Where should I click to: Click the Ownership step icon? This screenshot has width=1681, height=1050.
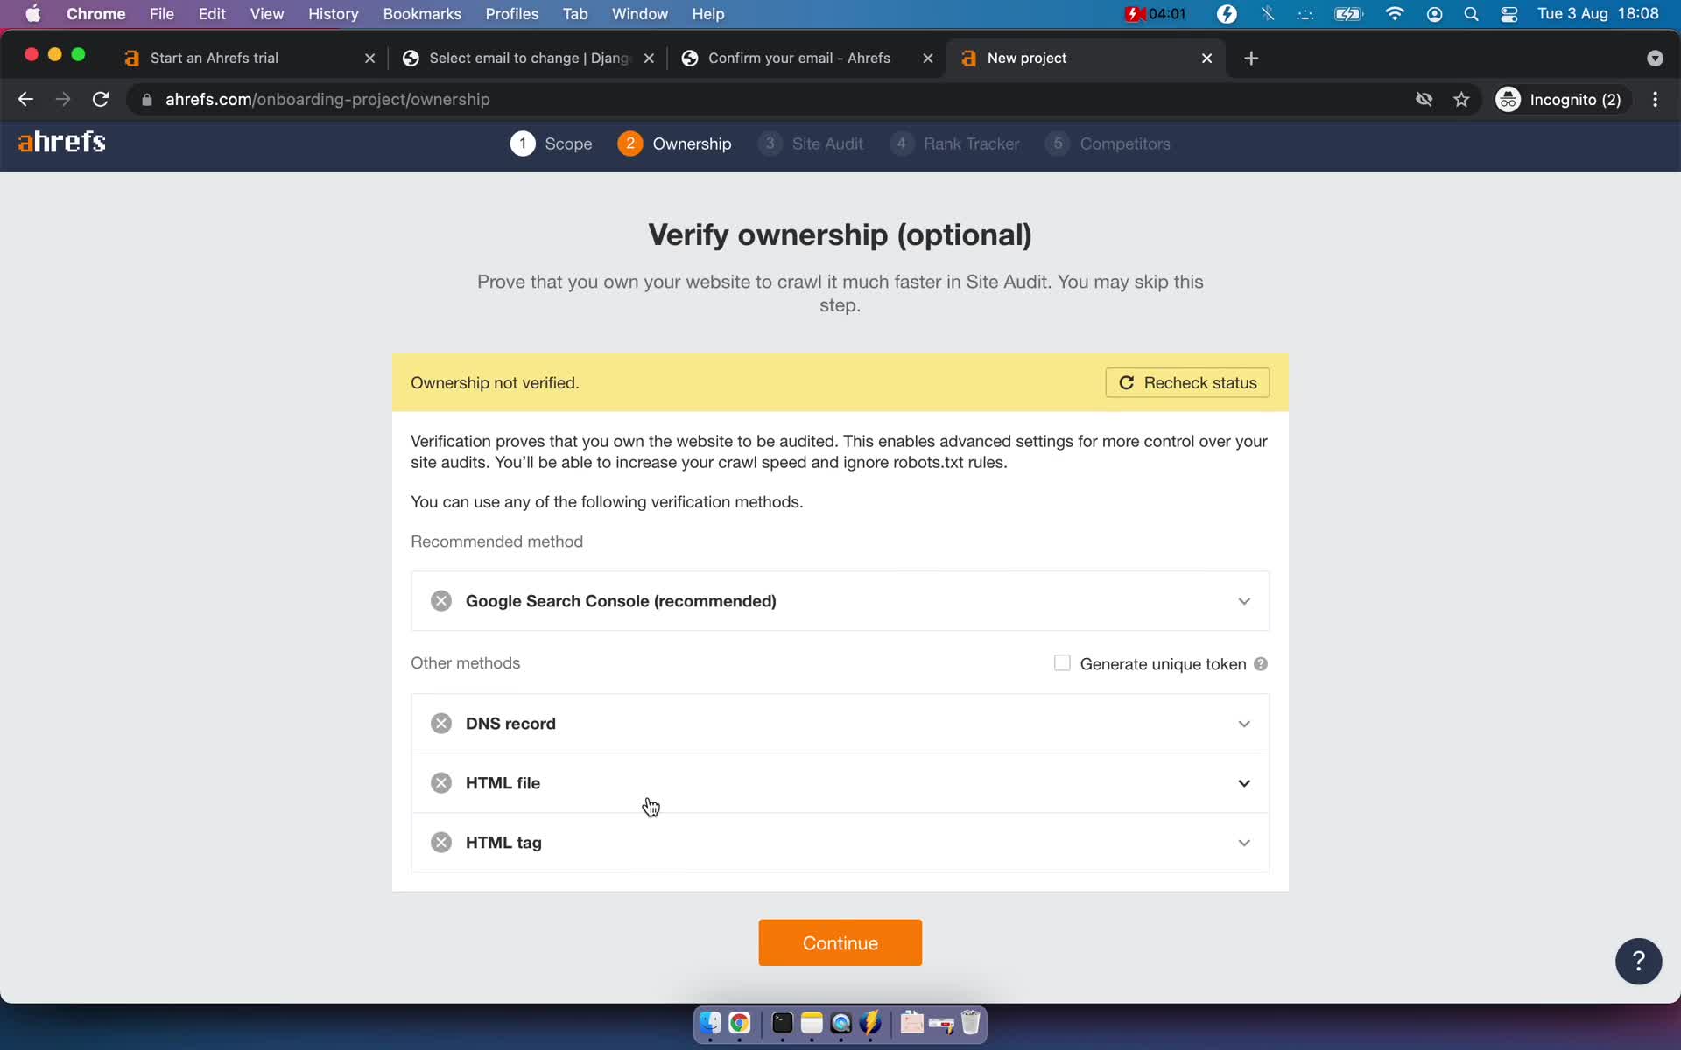(x=629, y=143)
